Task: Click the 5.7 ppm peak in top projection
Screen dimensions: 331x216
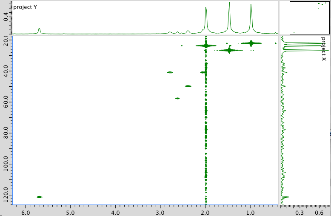Action: click(39, 29)
